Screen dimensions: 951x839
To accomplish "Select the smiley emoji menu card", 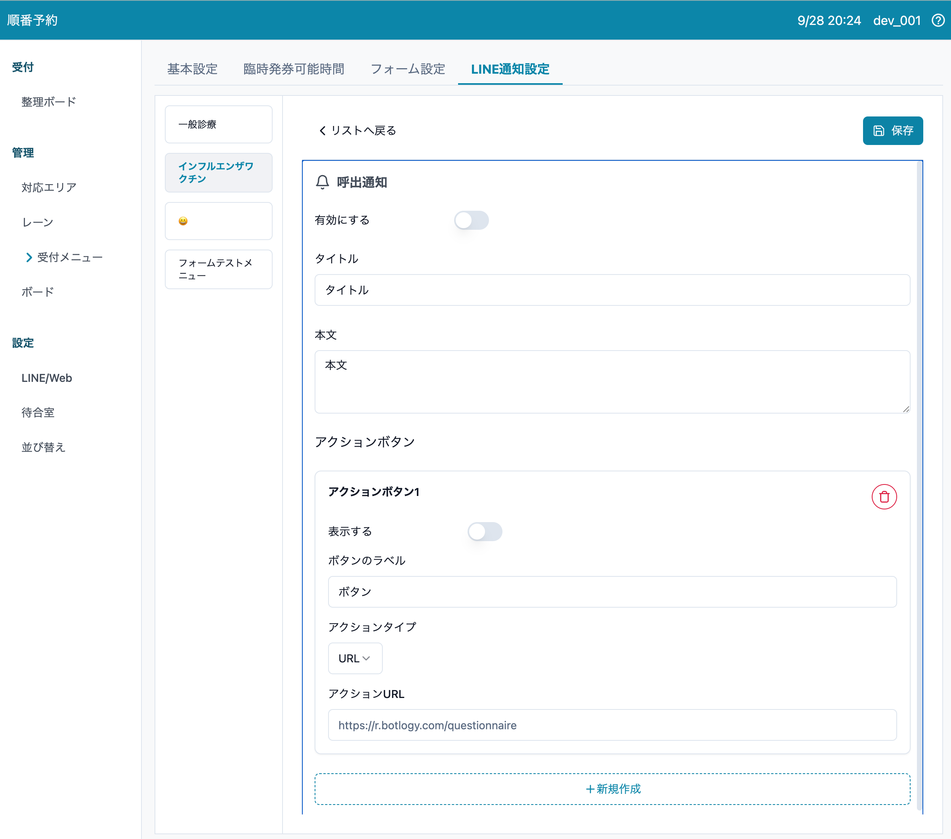I will pos(218,221).
